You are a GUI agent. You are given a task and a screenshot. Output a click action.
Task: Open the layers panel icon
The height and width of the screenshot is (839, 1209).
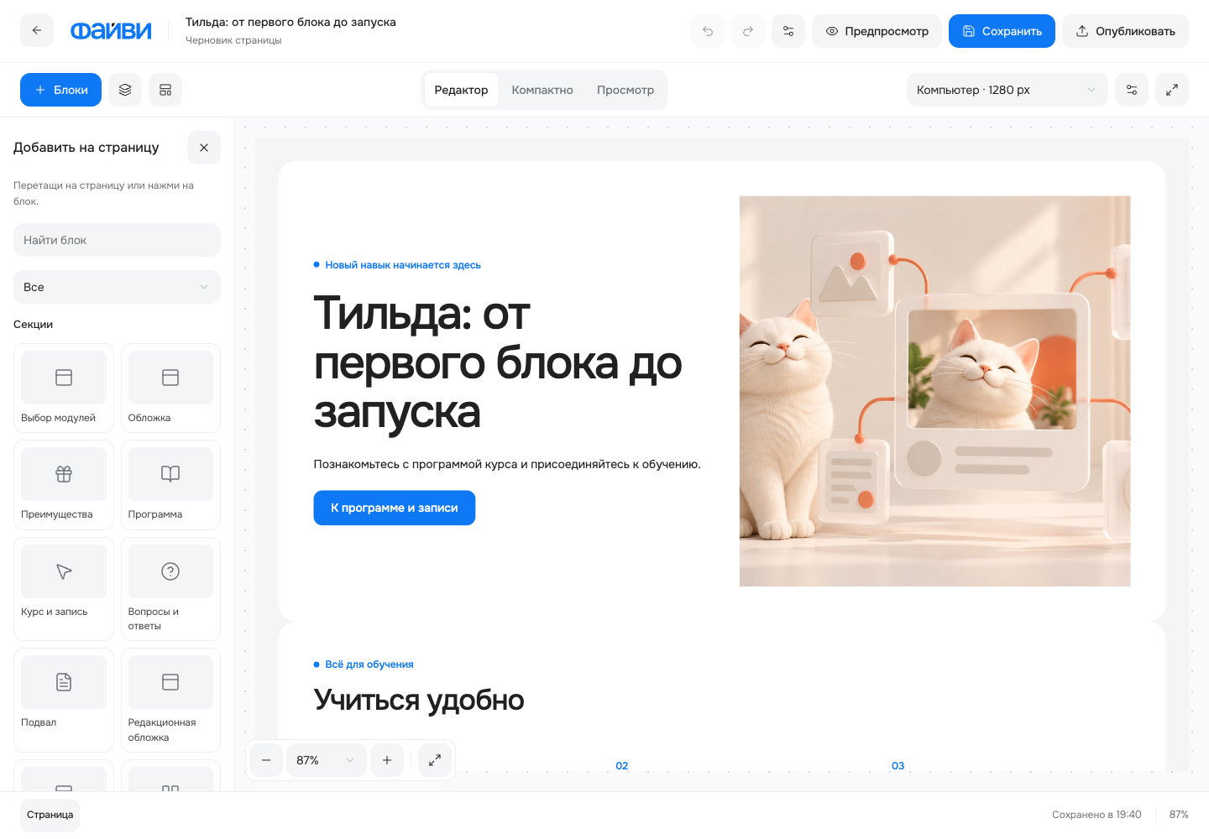[x=125, y=90]
